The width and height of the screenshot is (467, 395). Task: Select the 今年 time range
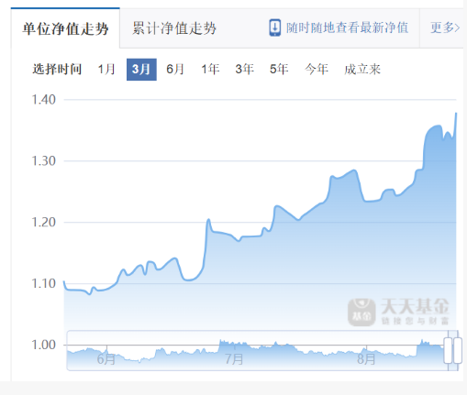(x=317, y=70)
